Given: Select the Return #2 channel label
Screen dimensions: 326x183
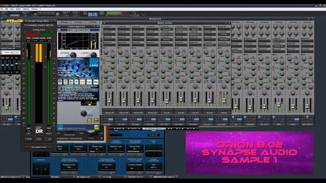Looking at the screenshot, I should (124, 113).
